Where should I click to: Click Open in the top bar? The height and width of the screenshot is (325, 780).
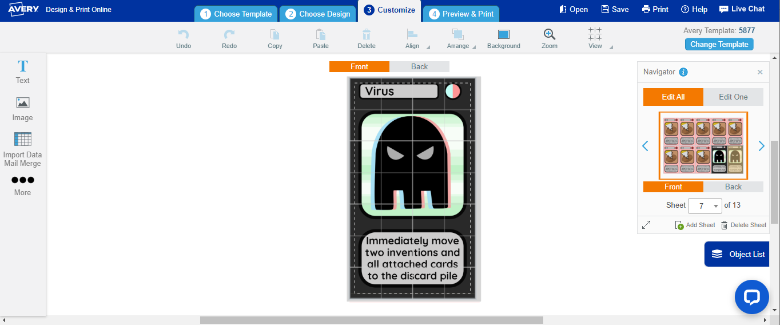(574, 9)
